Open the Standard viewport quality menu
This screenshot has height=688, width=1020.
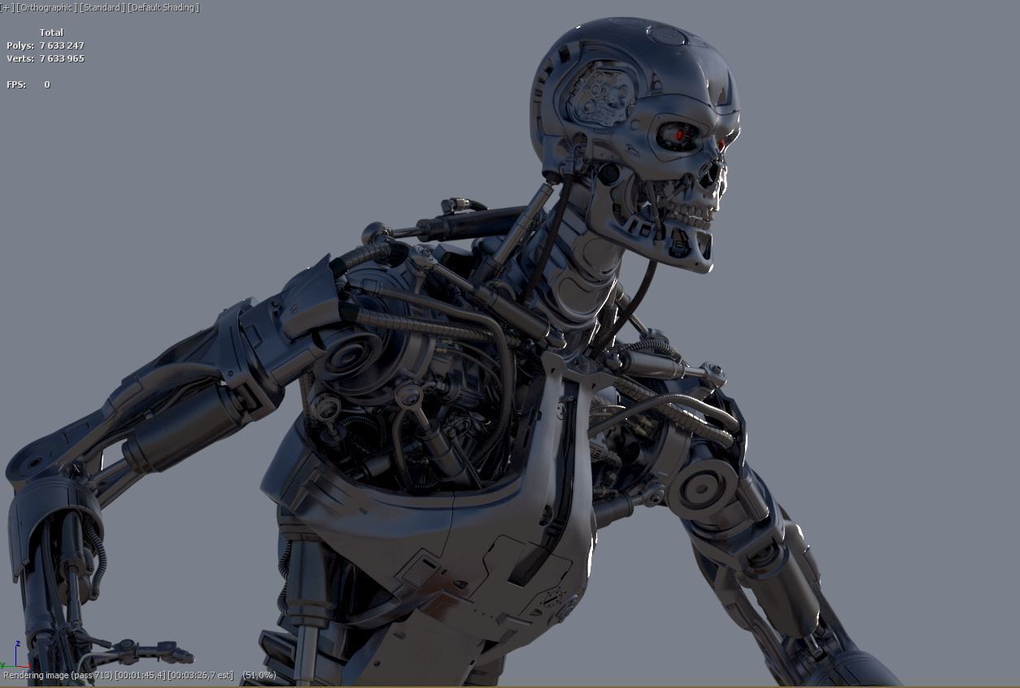pyautogui.click(x=102, y=7)
